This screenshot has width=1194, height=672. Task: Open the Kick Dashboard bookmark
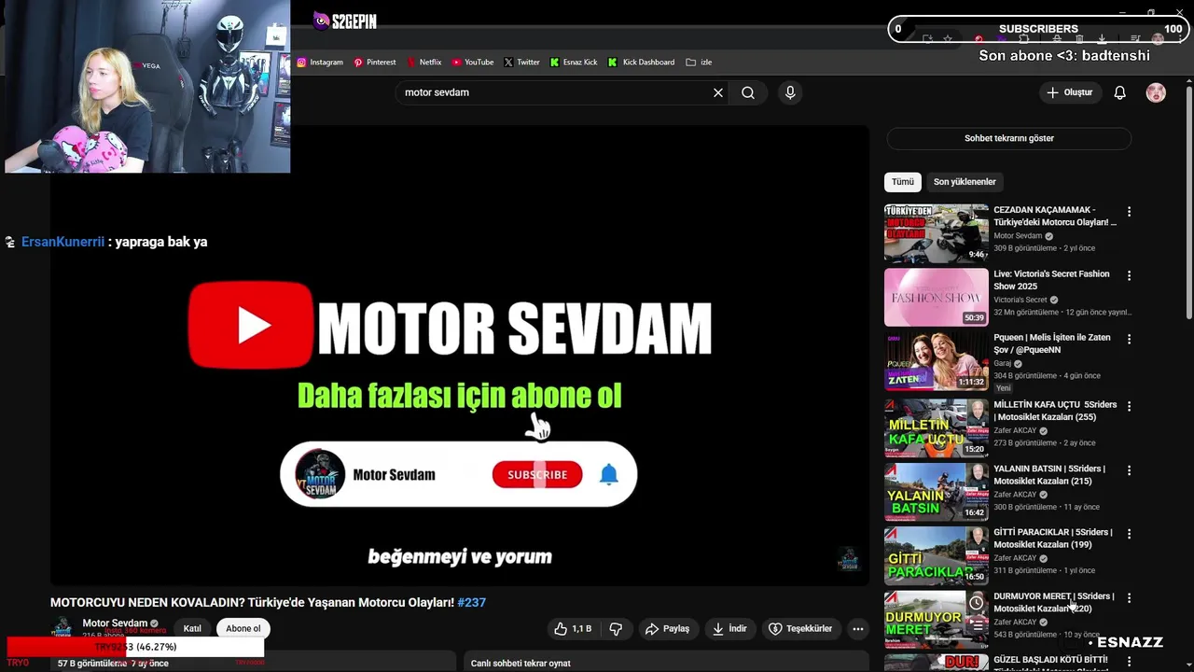pos(641,63)
